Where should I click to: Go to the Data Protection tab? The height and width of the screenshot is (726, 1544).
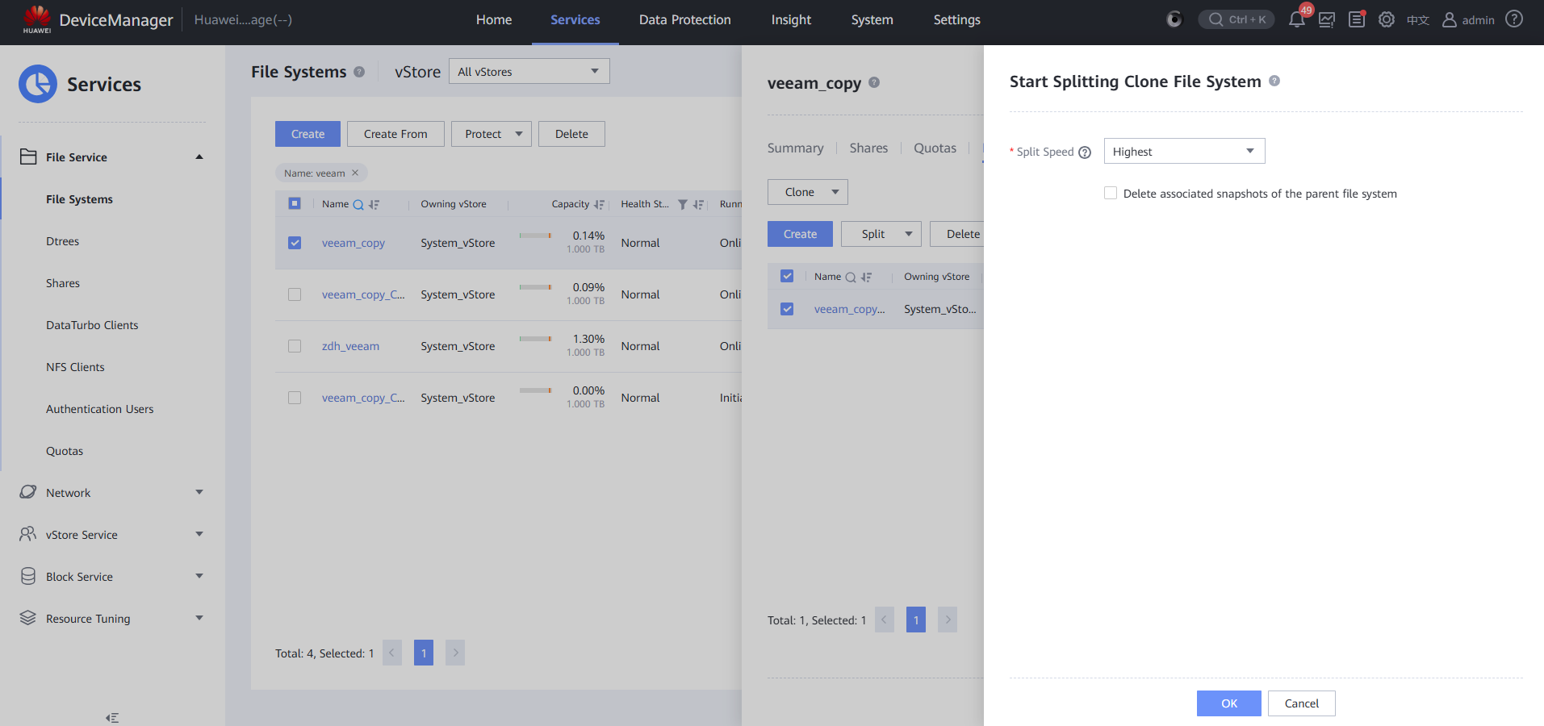684,20
